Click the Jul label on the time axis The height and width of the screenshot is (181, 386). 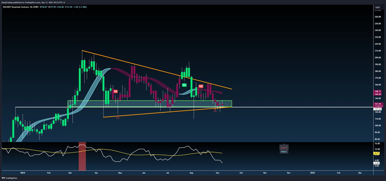coord(168,173)
